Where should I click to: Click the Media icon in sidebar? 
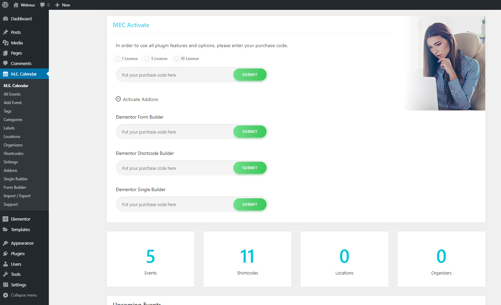coord(5,43)
